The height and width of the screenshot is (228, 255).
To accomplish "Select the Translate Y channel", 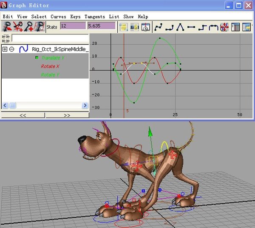I will [x=53, y=58].
